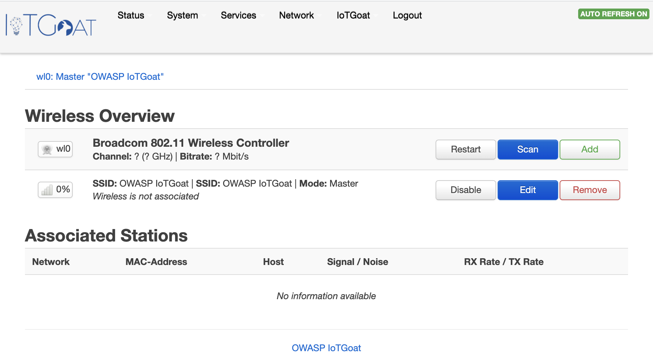Image resolution: width=653 pixels, height=359 pixels.
Task: Click the Network column header
Action: 51,262
